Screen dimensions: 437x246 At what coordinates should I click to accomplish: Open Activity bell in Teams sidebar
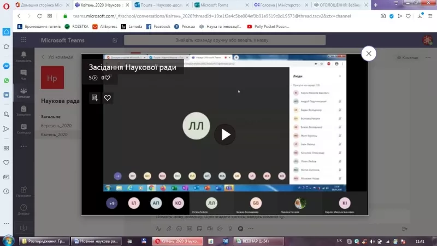23,57
